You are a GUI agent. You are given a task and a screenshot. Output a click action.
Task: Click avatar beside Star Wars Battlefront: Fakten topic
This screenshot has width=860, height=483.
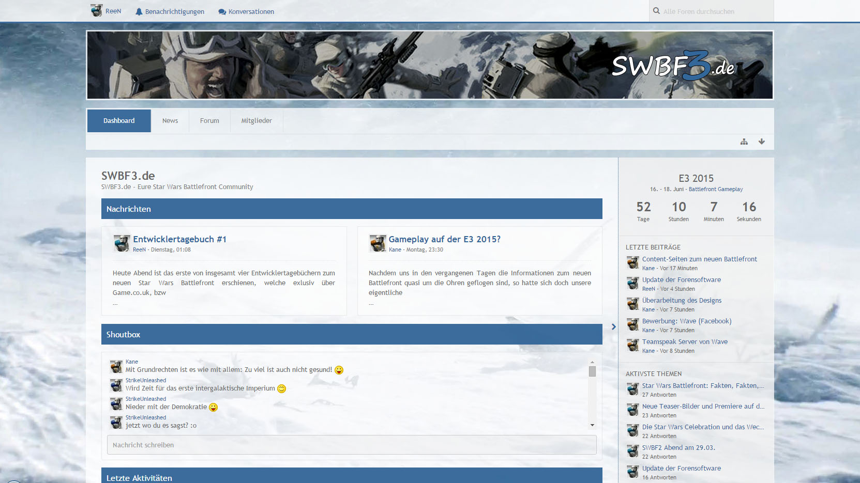[x=632, y=389]
